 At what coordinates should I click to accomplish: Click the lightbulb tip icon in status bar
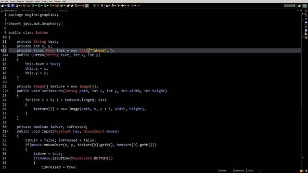306,171
